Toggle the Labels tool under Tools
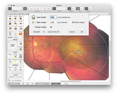 [21, 56]
